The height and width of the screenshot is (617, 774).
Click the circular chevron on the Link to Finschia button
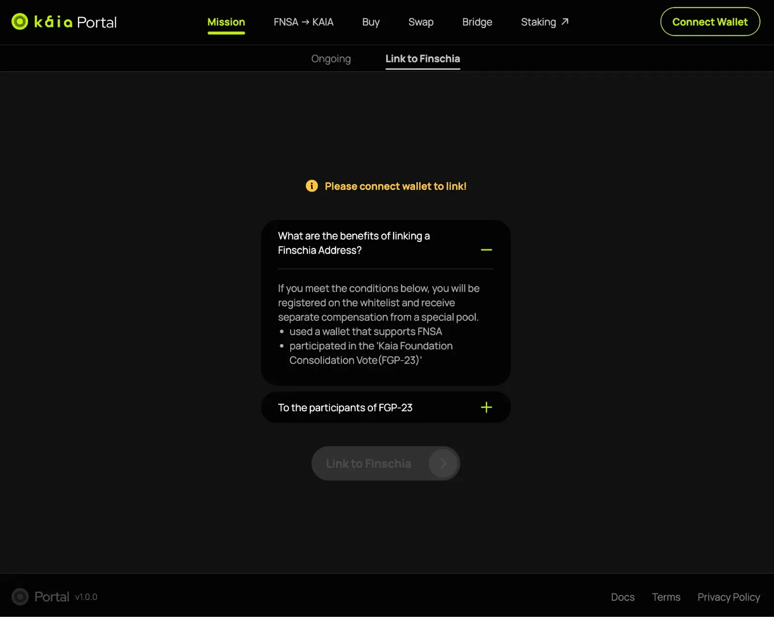pos(443,464)
